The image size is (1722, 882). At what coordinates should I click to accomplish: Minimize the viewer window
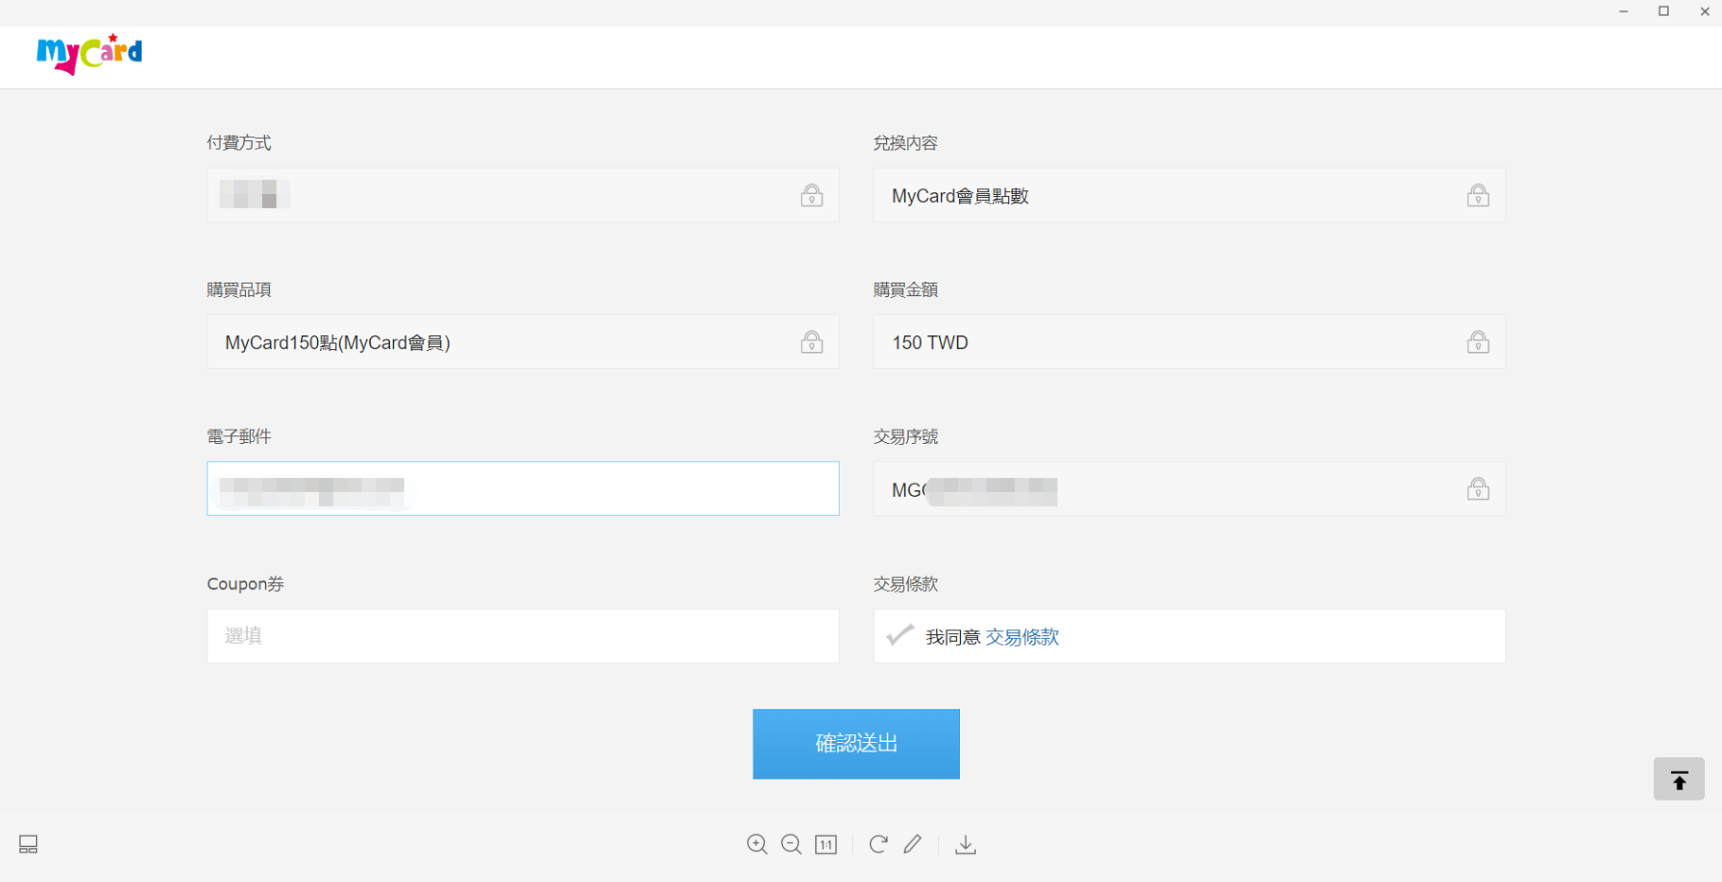pos(1624,11)
